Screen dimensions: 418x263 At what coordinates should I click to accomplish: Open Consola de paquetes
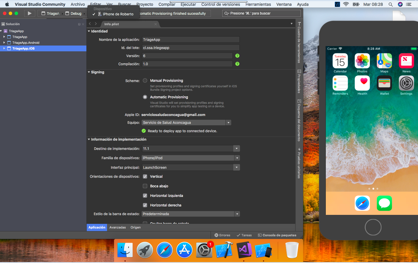point(277,235)
